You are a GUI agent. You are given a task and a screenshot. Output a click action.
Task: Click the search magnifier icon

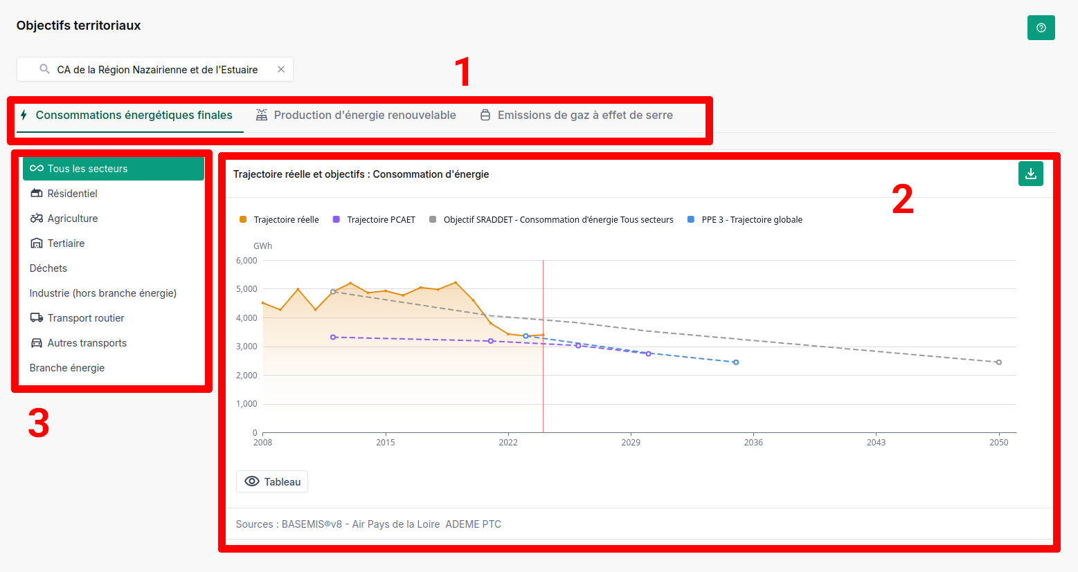click(44, 69)
